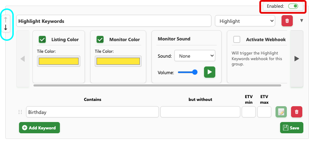The width and height of the screenshot is (309, 141).
Task: Grab the drag handle beside Birthday
Action: pos(20,112)
